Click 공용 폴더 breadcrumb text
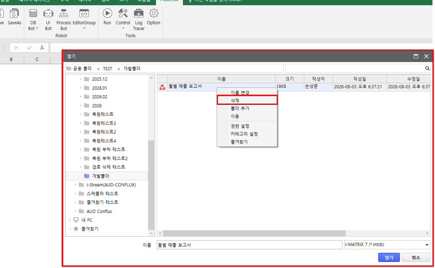This screenshot has height=268, width=435. click(x=82, y=68)
